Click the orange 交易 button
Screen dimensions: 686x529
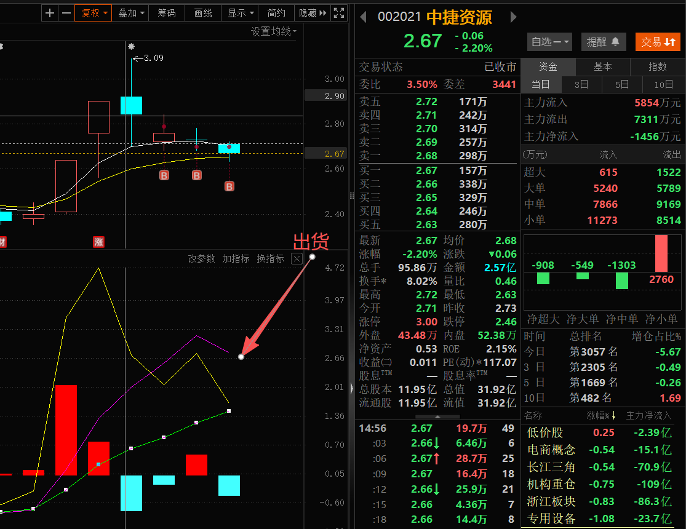point(658,42)
